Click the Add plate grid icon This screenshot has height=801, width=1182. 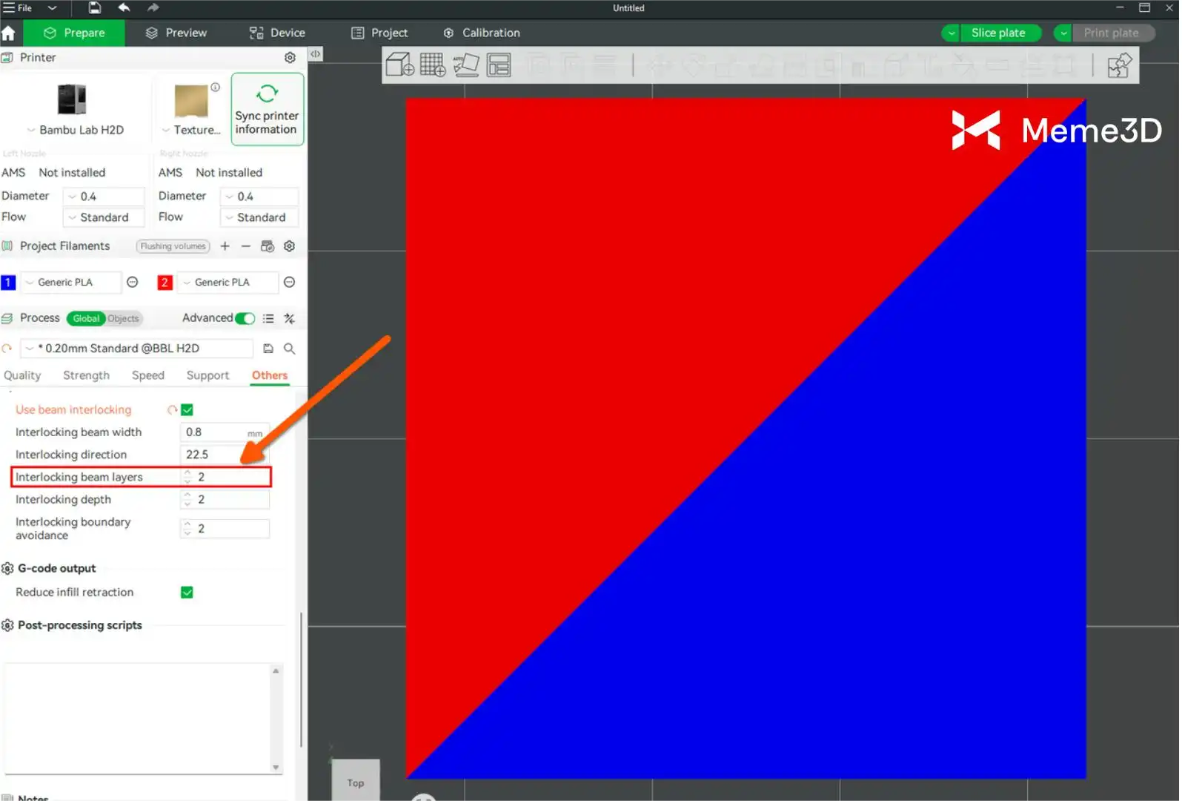(x=433, y=65)
